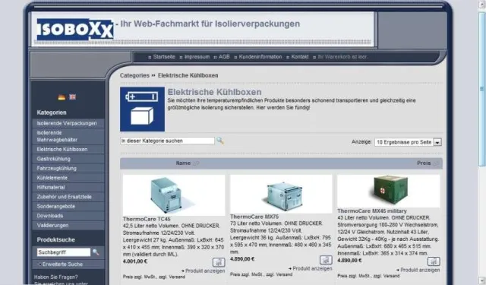Click Elektrische Kühlboxen in the breadcrumb
The image size is (486, 285).
pos(188,76)
